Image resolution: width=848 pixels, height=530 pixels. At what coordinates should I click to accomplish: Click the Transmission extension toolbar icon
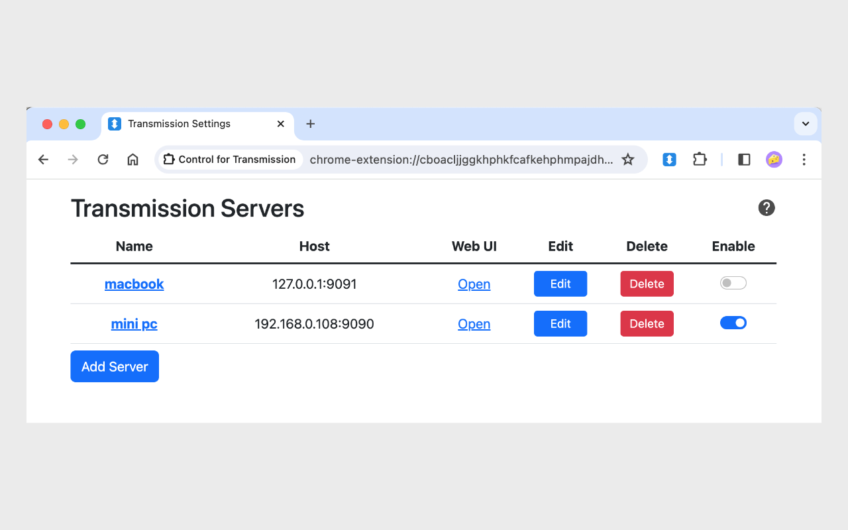click(669, 160)
